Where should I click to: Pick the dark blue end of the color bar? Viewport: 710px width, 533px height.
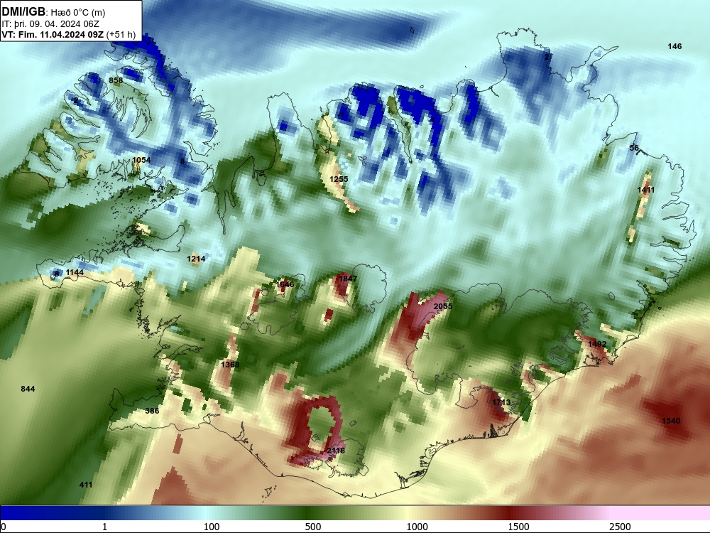tap(27, 513)
